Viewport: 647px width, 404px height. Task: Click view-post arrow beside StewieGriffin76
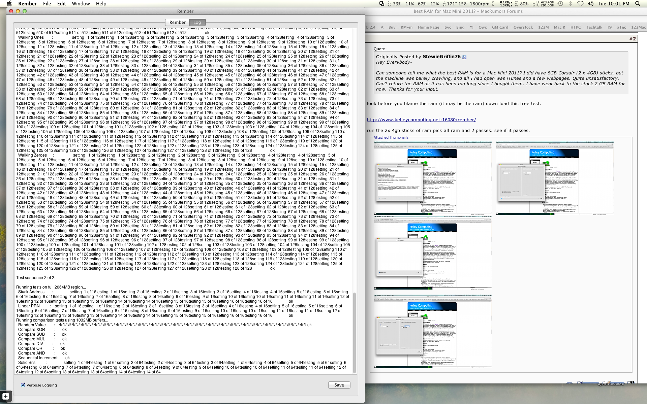[x=464, y=57]
